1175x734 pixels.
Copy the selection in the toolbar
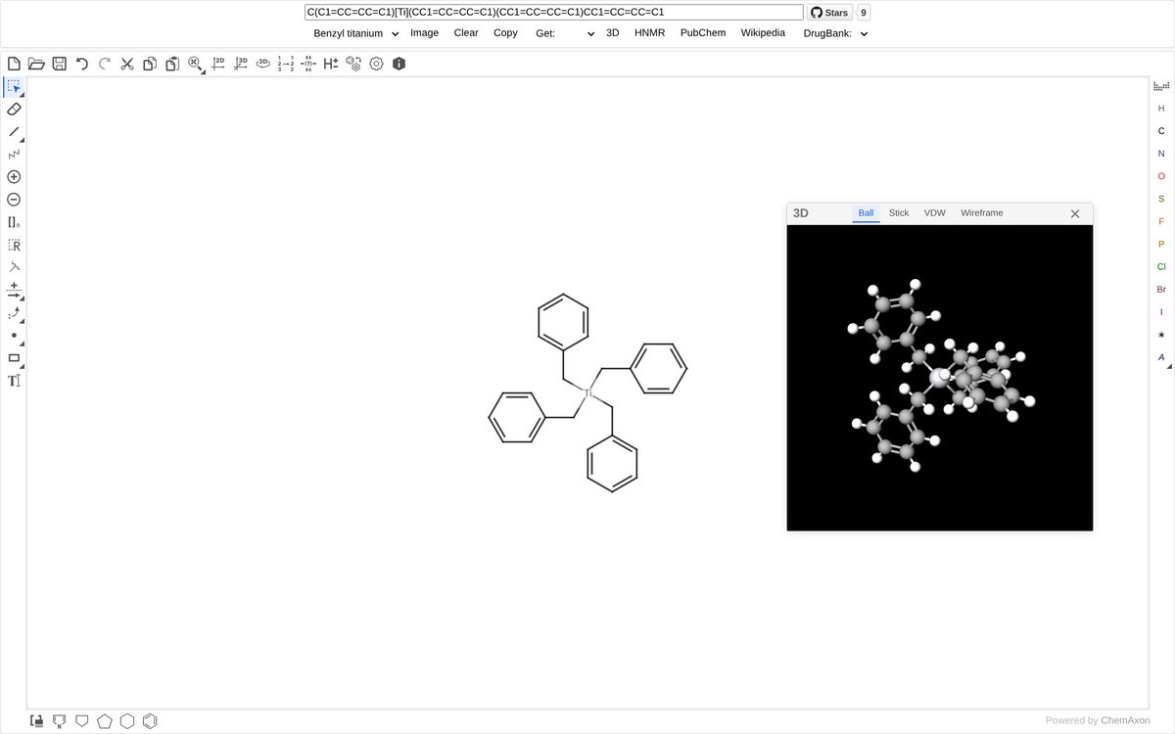[x=150, y=64]
